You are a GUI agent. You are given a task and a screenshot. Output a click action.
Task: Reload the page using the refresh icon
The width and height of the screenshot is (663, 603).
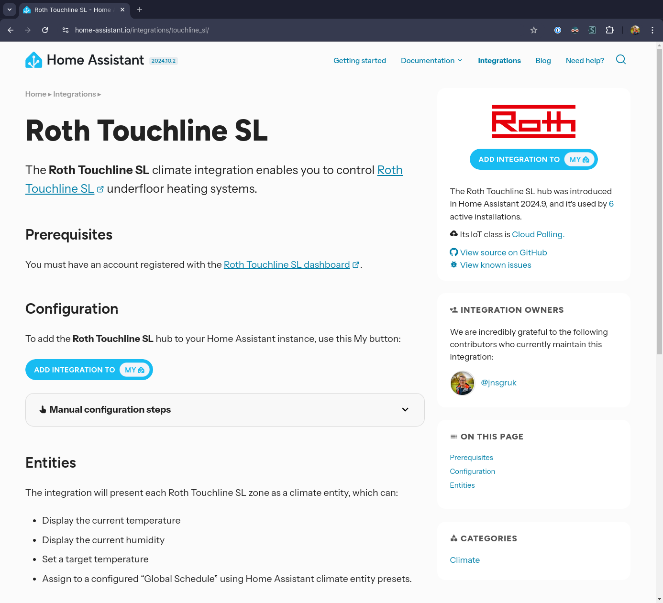(45, 30)
